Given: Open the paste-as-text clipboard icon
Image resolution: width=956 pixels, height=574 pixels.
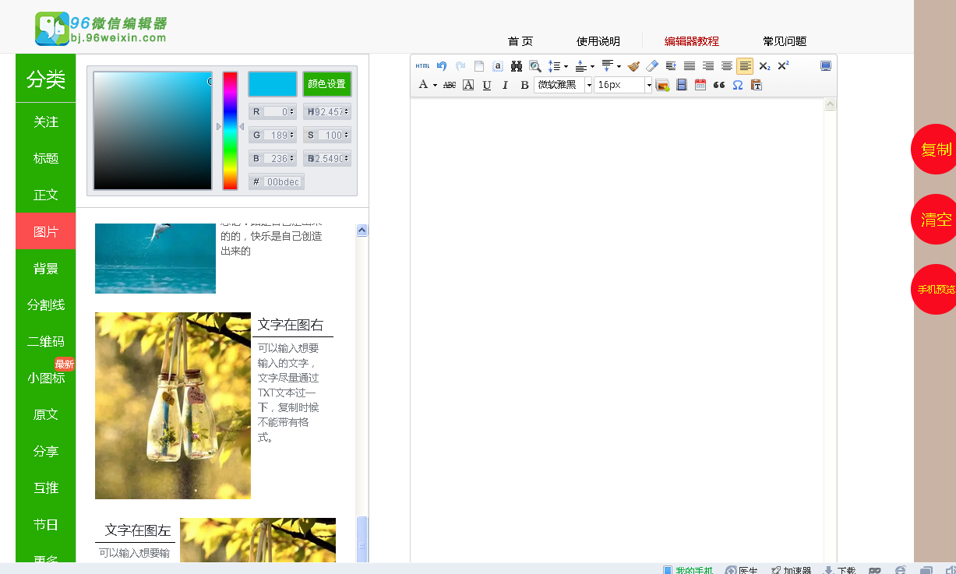Looking at the screenshot, I should tap(757, 85).
